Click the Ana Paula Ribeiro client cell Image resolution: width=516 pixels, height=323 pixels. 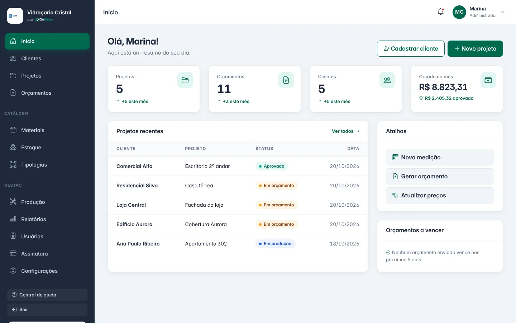tap(138, 244)
